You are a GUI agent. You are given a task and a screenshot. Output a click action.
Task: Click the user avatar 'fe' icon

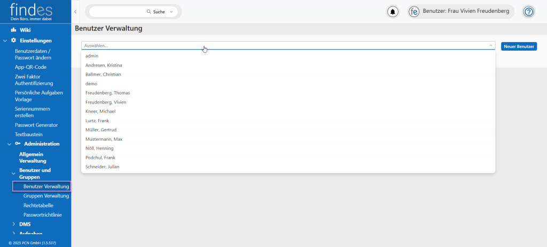coord(413,12)
